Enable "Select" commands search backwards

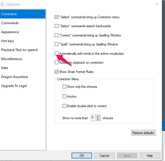pos(56,26)
